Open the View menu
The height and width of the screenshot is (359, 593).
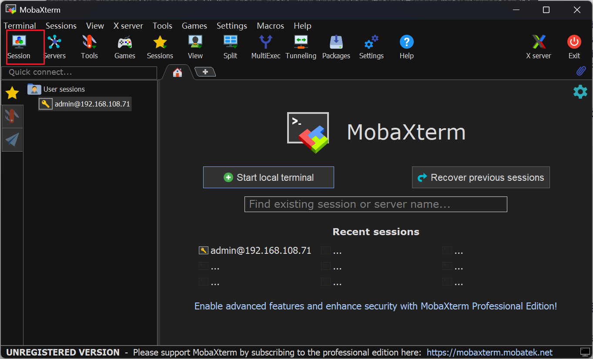coord(95,26)
